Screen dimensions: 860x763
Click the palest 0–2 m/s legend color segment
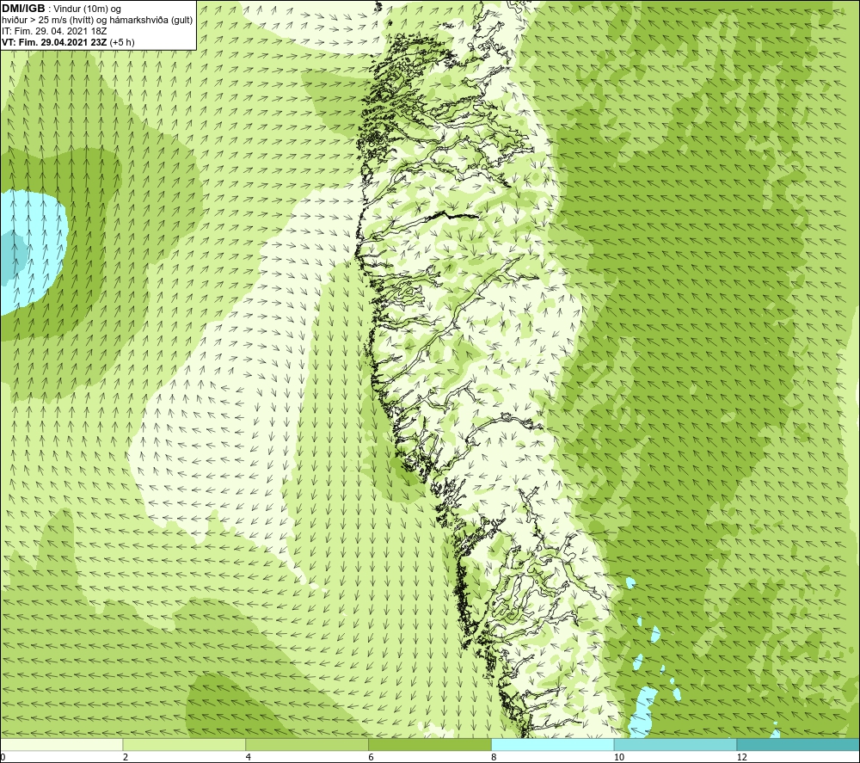pyautogui.click(x=61, y=744)
